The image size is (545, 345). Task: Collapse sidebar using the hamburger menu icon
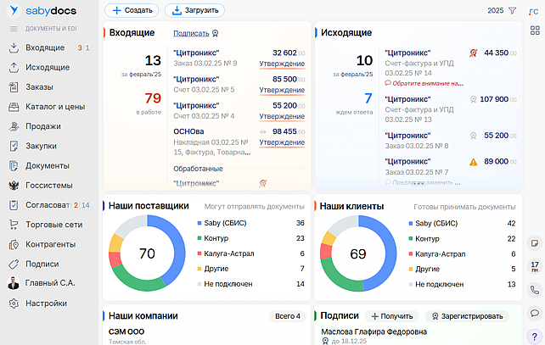[14, 29]
